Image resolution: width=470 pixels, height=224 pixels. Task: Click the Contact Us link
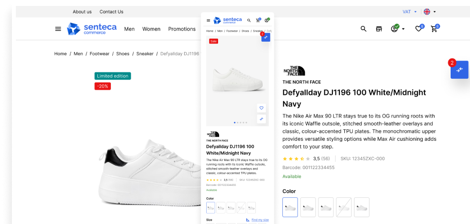click(x=111, y=11)
